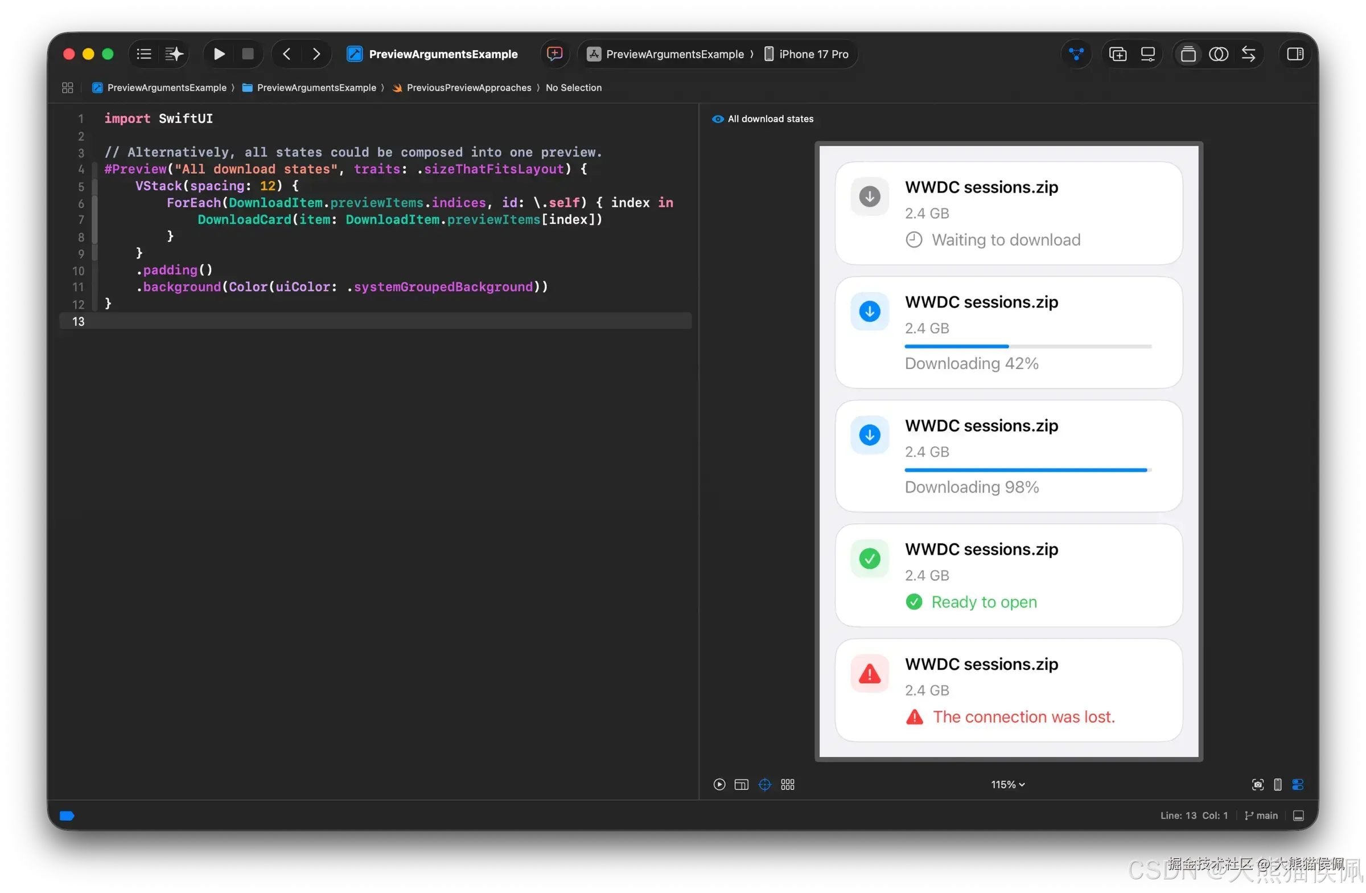Click the Downloading 98% card's download icon
Viewport: 1366px width, 893px height.
[870, 435]
